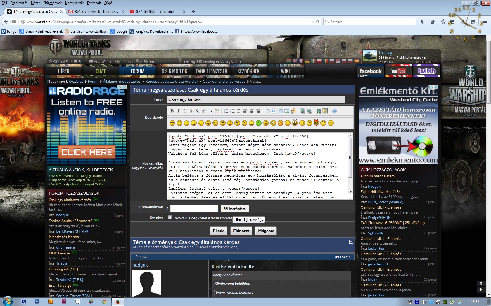Viewport: 491px width, 306px height.
Task: Open the Twitch link in site header
Action: (x=426, y=71)
